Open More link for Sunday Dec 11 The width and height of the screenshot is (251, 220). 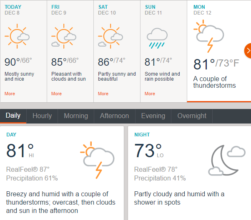point(150,94)
